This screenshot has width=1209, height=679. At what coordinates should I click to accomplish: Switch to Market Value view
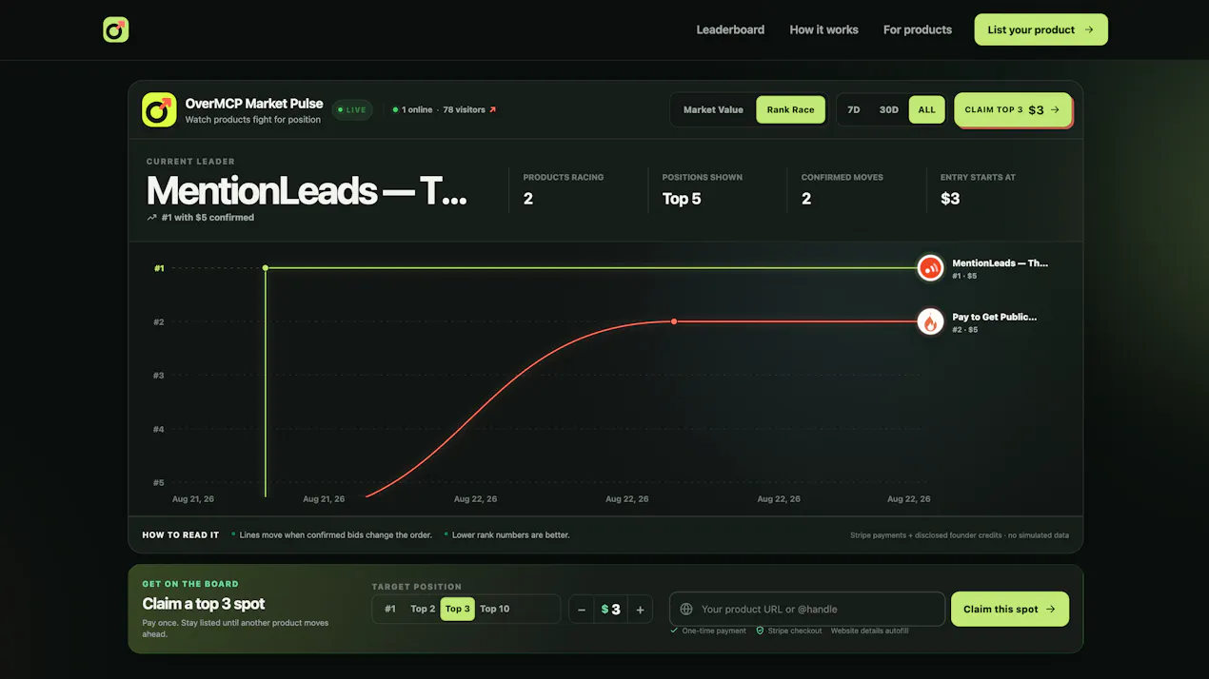pyautogui.click(x=713, y=109)
